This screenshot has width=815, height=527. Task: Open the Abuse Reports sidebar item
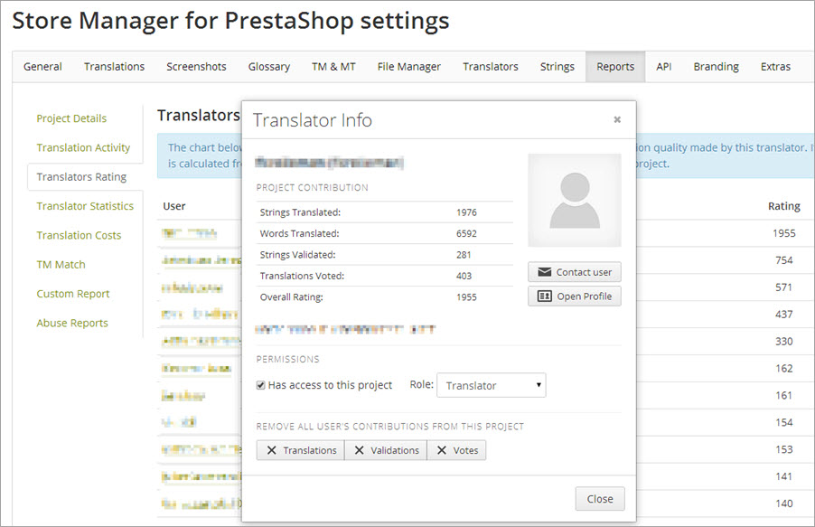pos(72,323)
